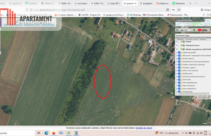Click the Geoportal krajowy overview map thumbnail
The width and height of the screenshot is (211, 136).
coord(193,22)
